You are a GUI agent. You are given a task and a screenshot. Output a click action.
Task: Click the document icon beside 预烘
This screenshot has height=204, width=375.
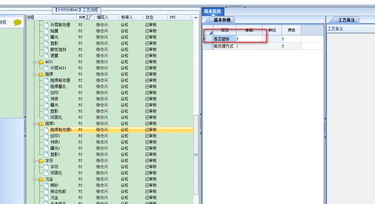tap(46, 99)
